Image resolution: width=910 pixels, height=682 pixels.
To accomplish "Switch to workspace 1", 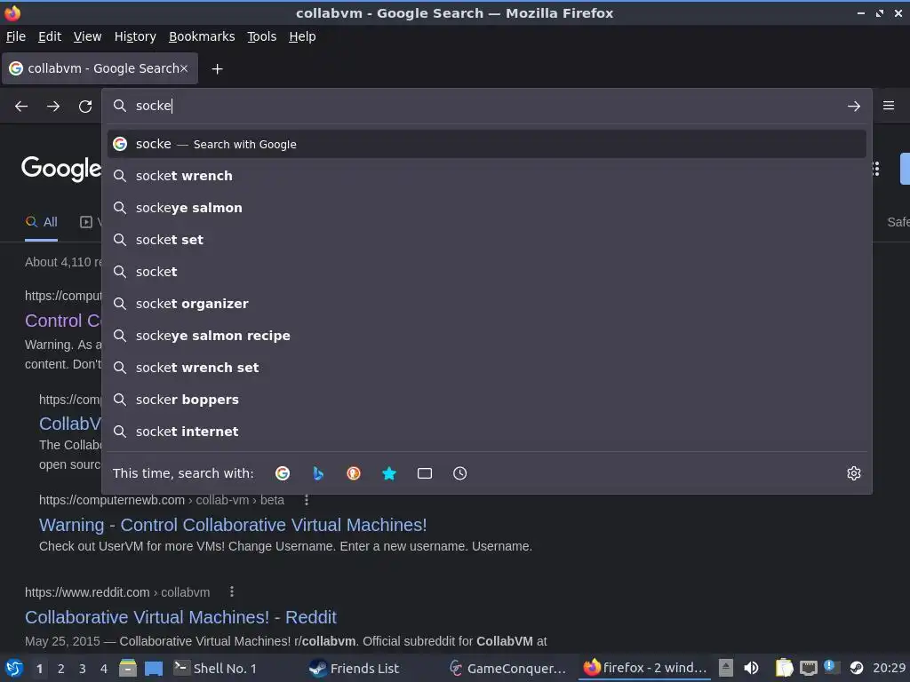I will [x=39, y=669].
